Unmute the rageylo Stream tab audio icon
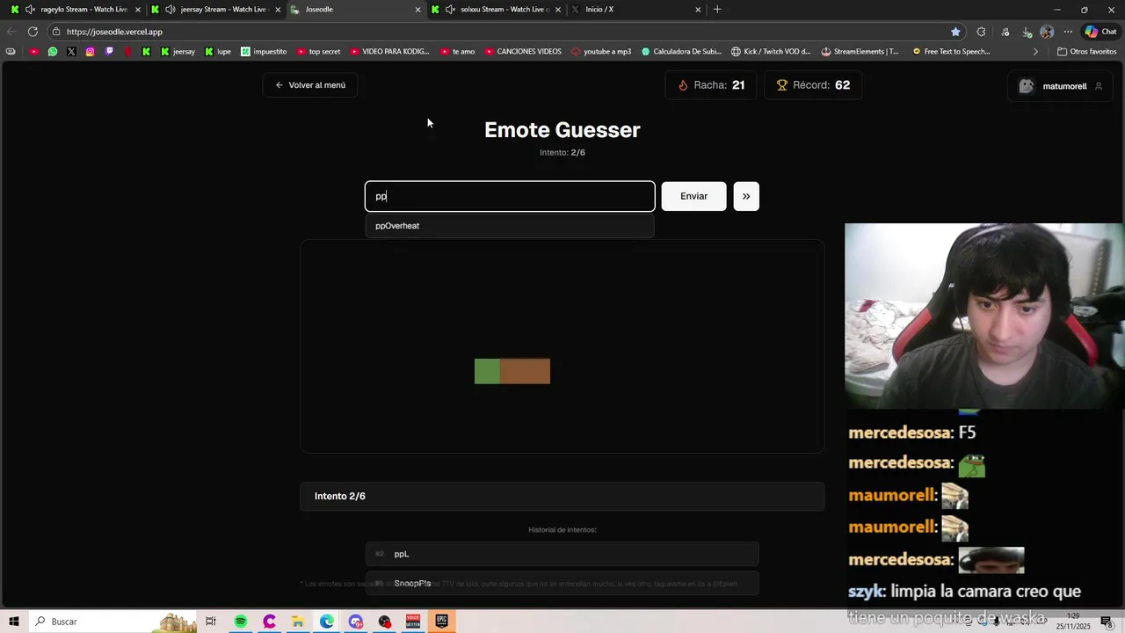 (30, 10)
